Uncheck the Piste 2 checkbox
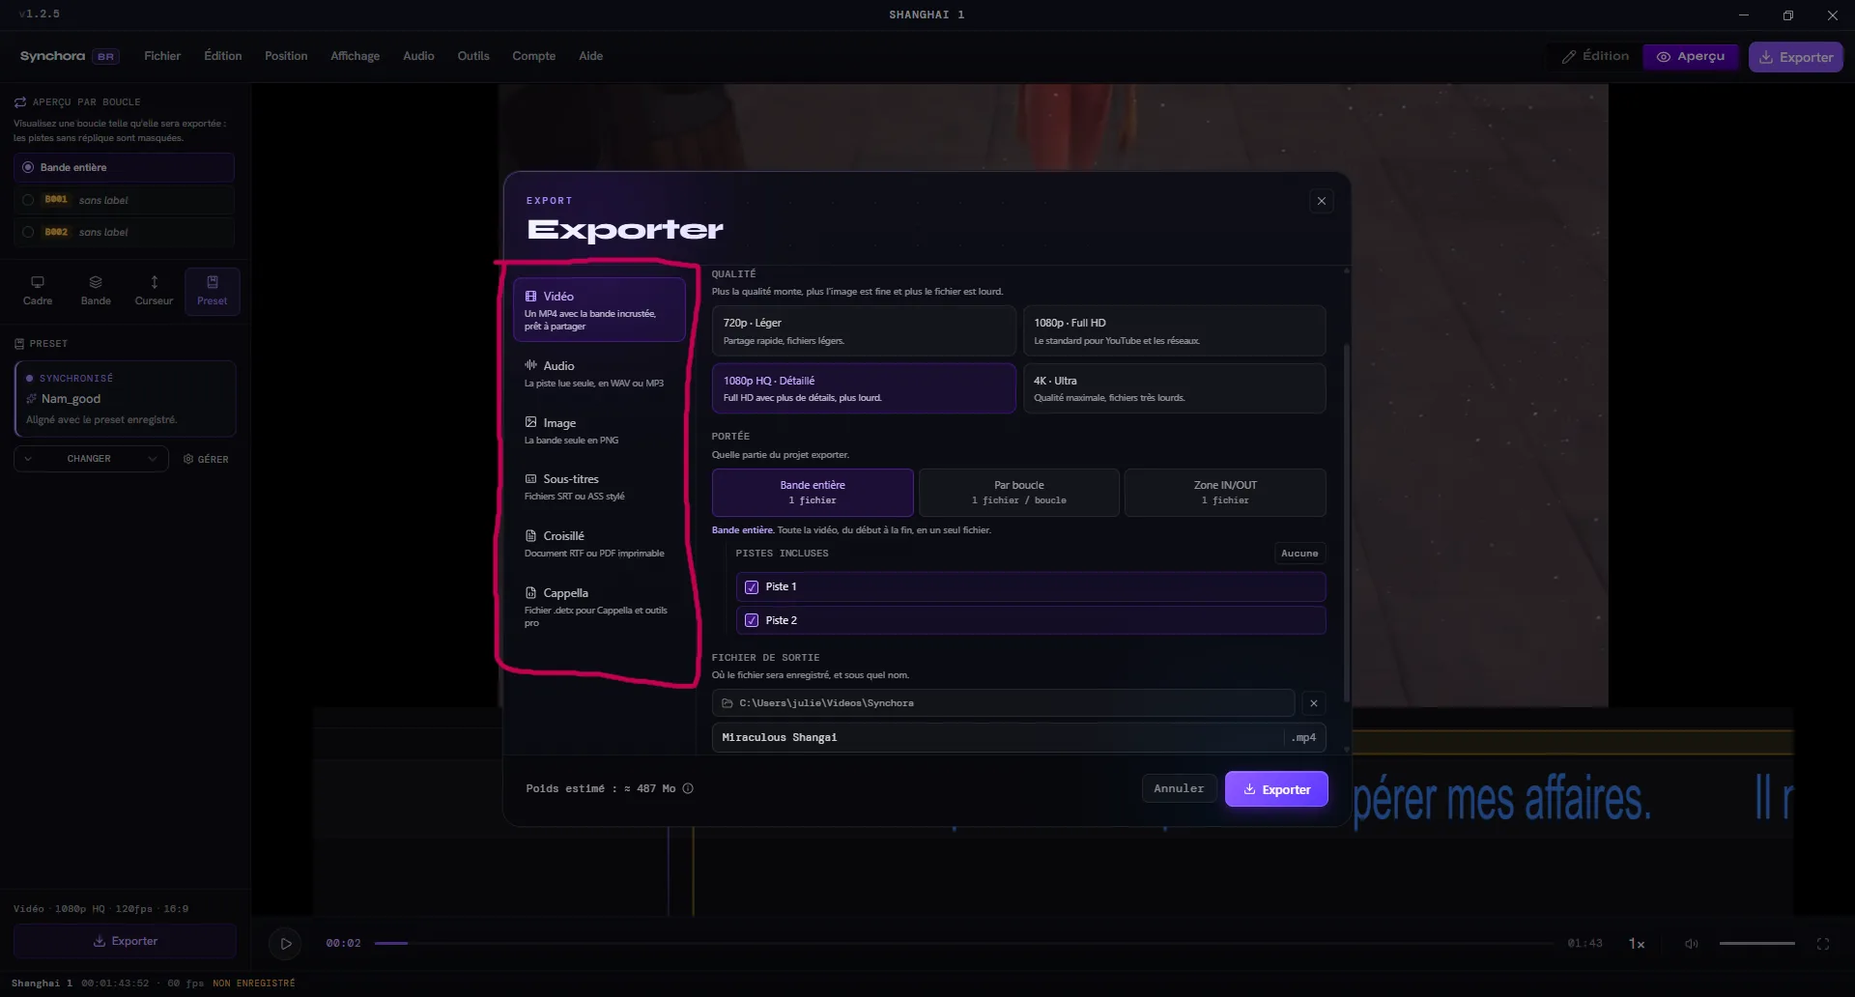Screen dimensions: 1855x997 [x=752, y=620]
